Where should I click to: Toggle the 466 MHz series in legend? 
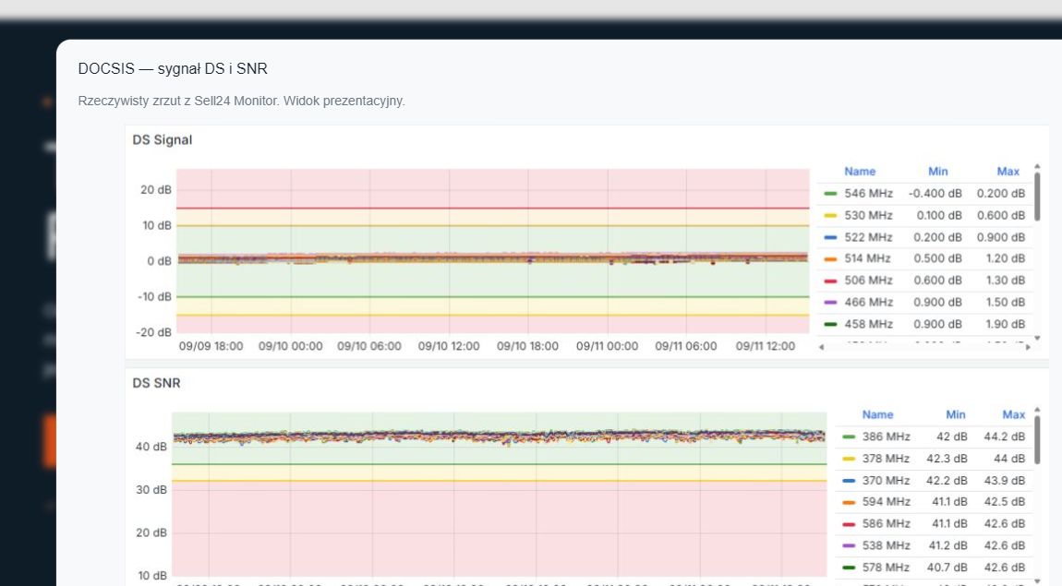point(868,302)
